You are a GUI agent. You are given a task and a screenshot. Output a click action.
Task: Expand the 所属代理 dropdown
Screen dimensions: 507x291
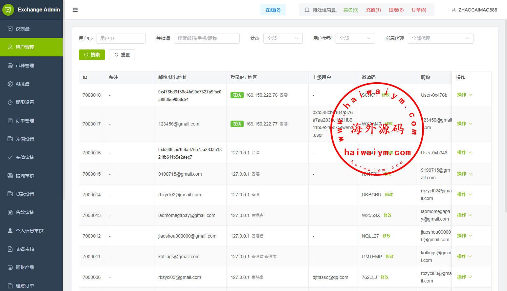pyautogui.click(x=440, y=38)
